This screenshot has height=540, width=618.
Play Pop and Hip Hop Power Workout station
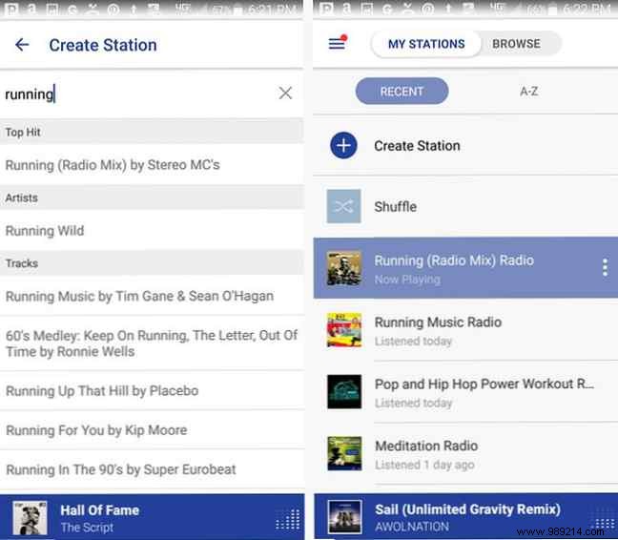[465, 392]
